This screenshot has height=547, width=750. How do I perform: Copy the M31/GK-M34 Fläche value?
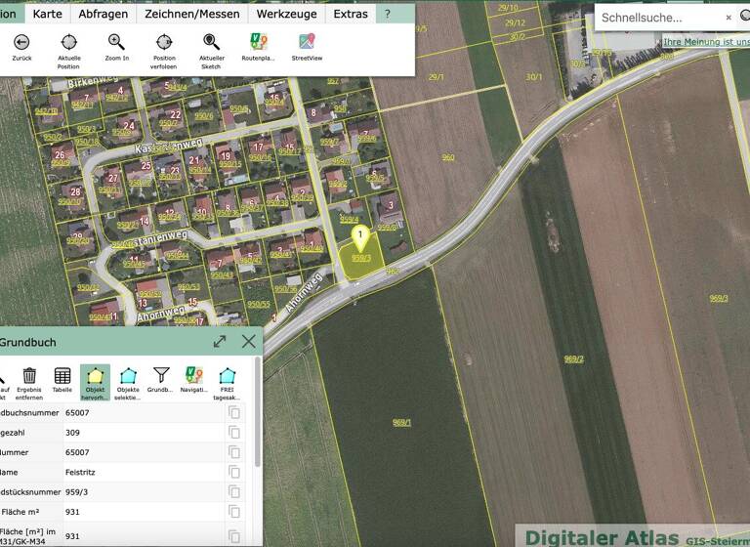coord(234,536)
